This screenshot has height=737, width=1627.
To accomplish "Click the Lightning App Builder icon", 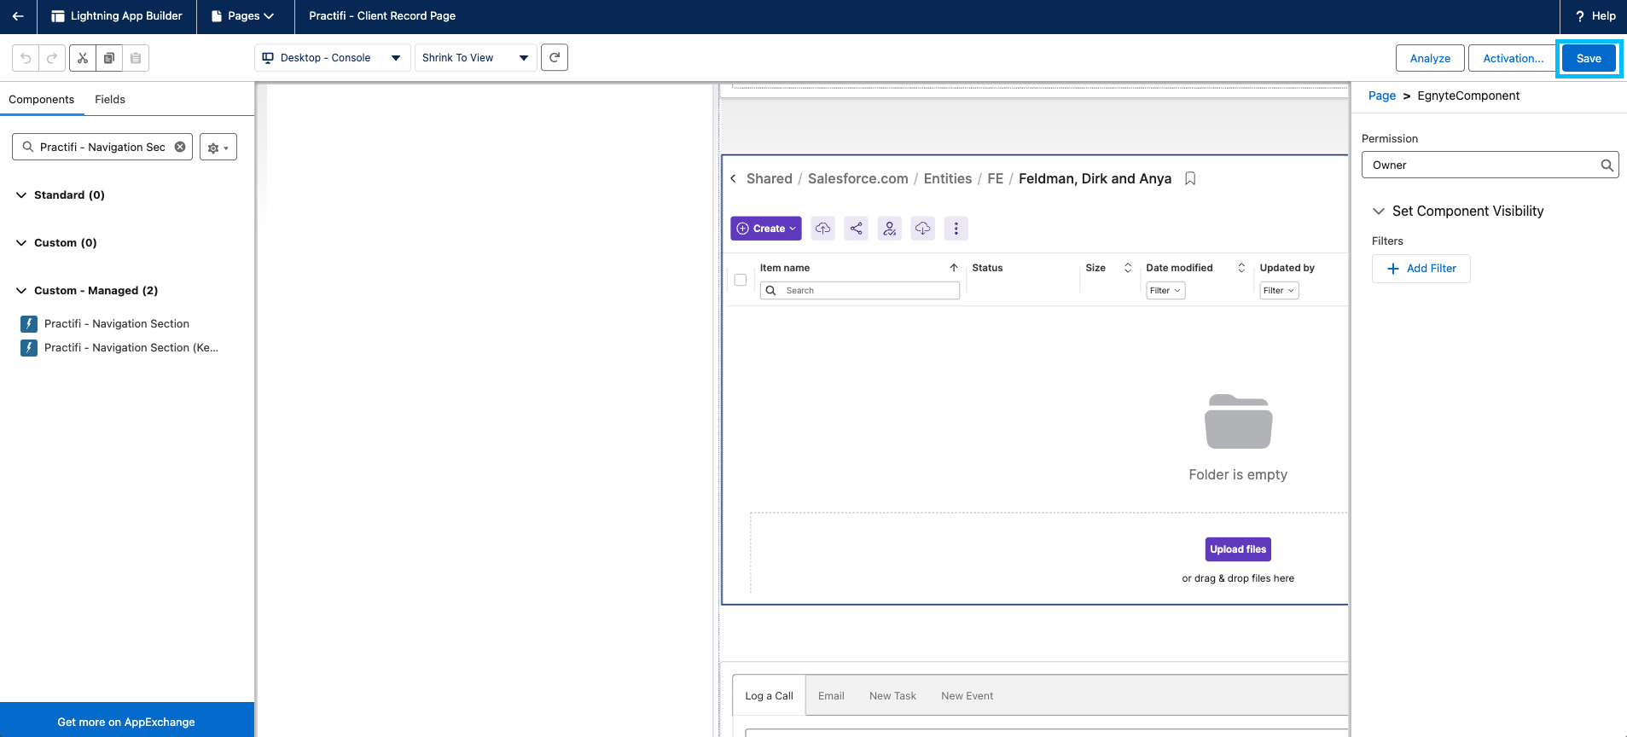I will [58, 16].
